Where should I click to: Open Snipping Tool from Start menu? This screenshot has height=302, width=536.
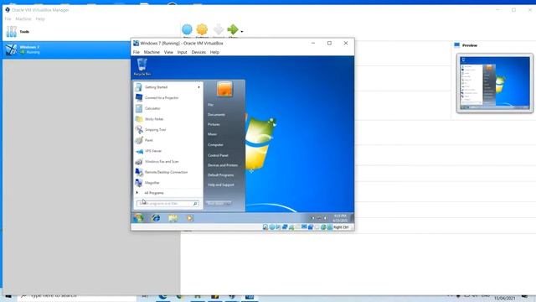point(167,130)
